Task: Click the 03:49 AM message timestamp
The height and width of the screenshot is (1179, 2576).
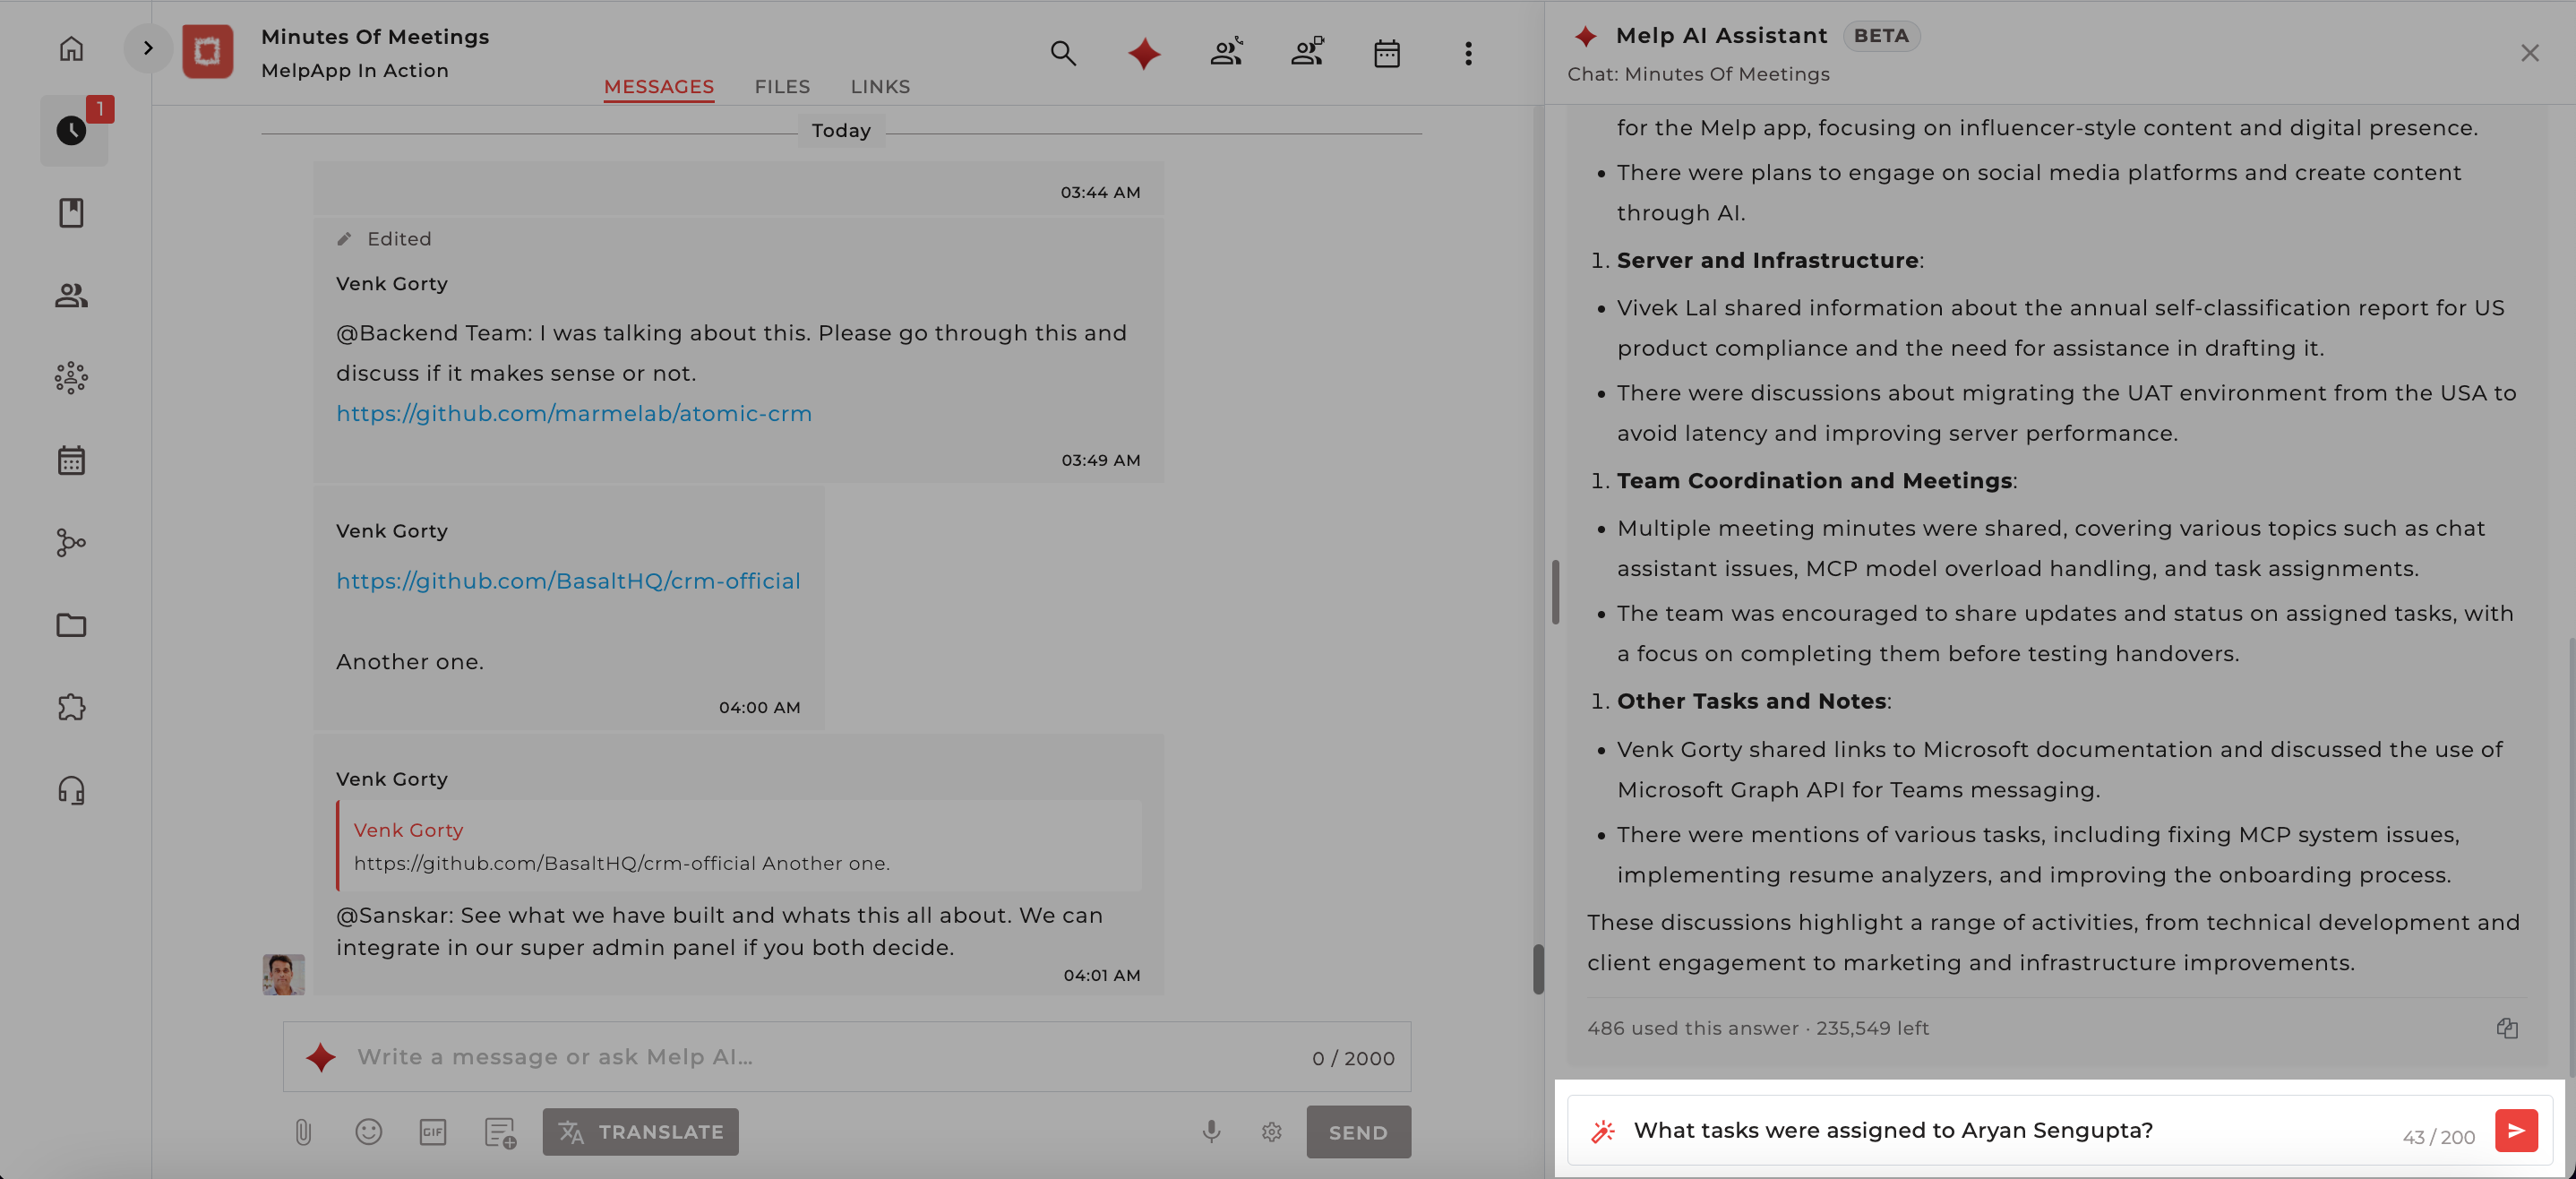Action: (x=1100, y=460)
